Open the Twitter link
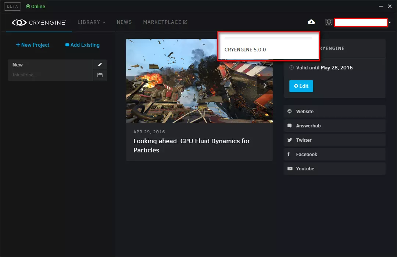 [304, 140]
